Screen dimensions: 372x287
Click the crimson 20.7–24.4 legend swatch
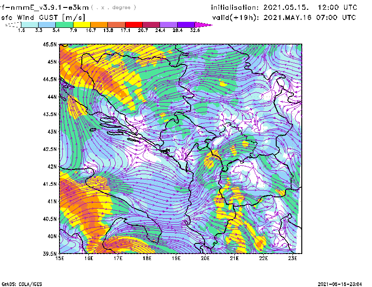151,25
